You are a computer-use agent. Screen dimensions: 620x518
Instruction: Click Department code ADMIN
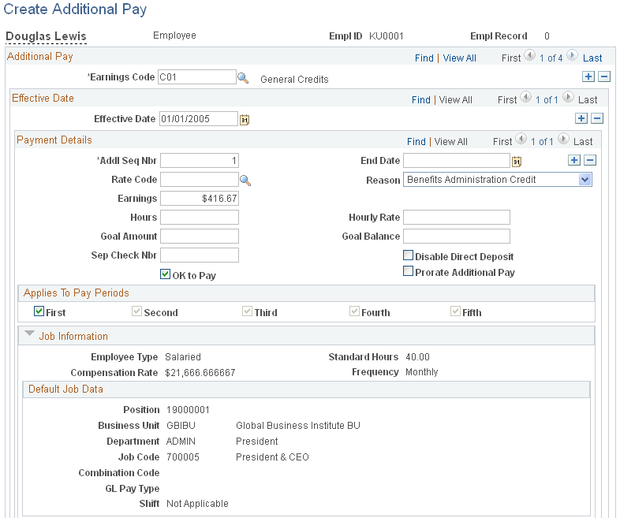click(x=181, y=442)
